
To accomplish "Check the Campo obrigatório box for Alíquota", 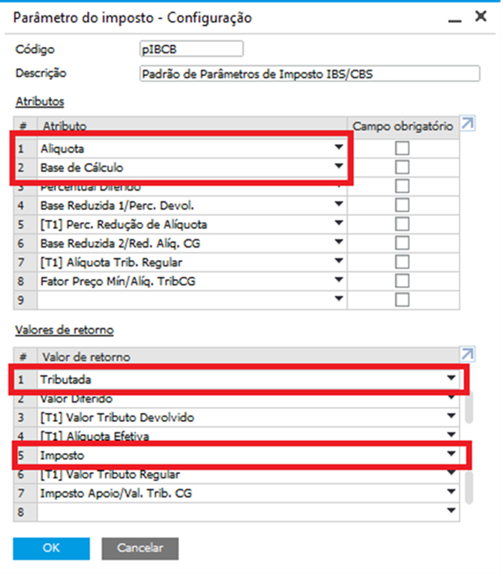I will pos(402,148).
